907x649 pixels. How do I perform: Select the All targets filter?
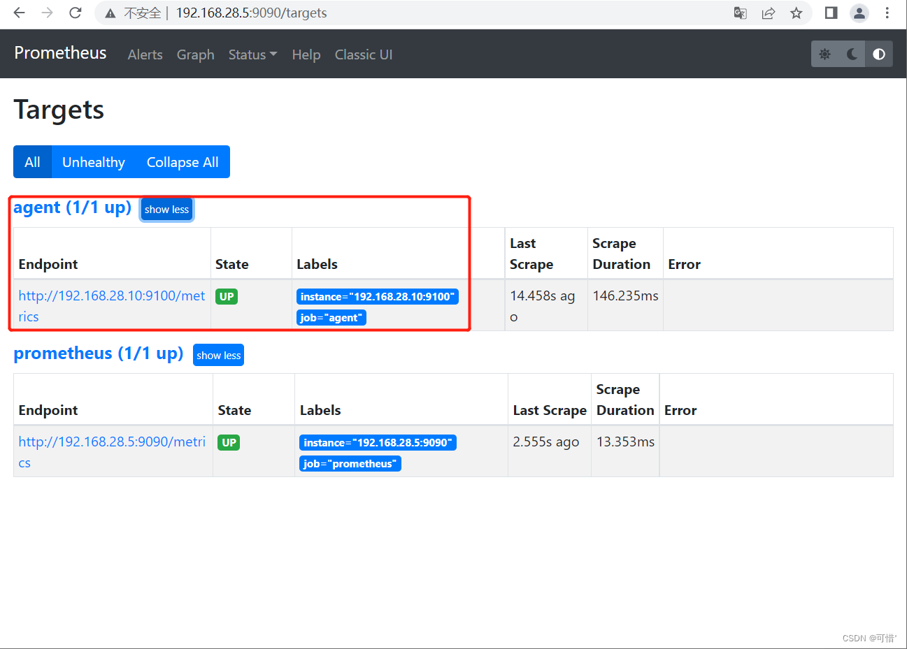(32, 162)
